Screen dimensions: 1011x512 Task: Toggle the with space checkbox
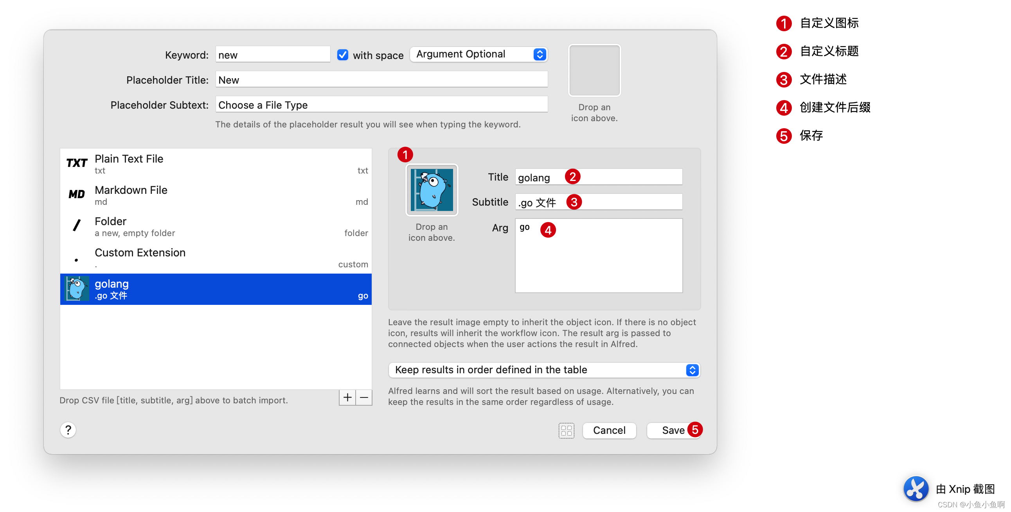tap(343, 55)
